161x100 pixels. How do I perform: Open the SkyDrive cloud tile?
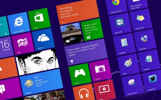click(x=43, y=39)
